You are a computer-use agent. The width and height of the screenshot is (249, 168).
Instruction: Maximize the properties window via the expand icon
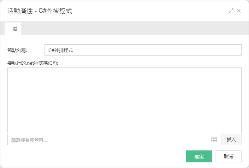point(231,11)
